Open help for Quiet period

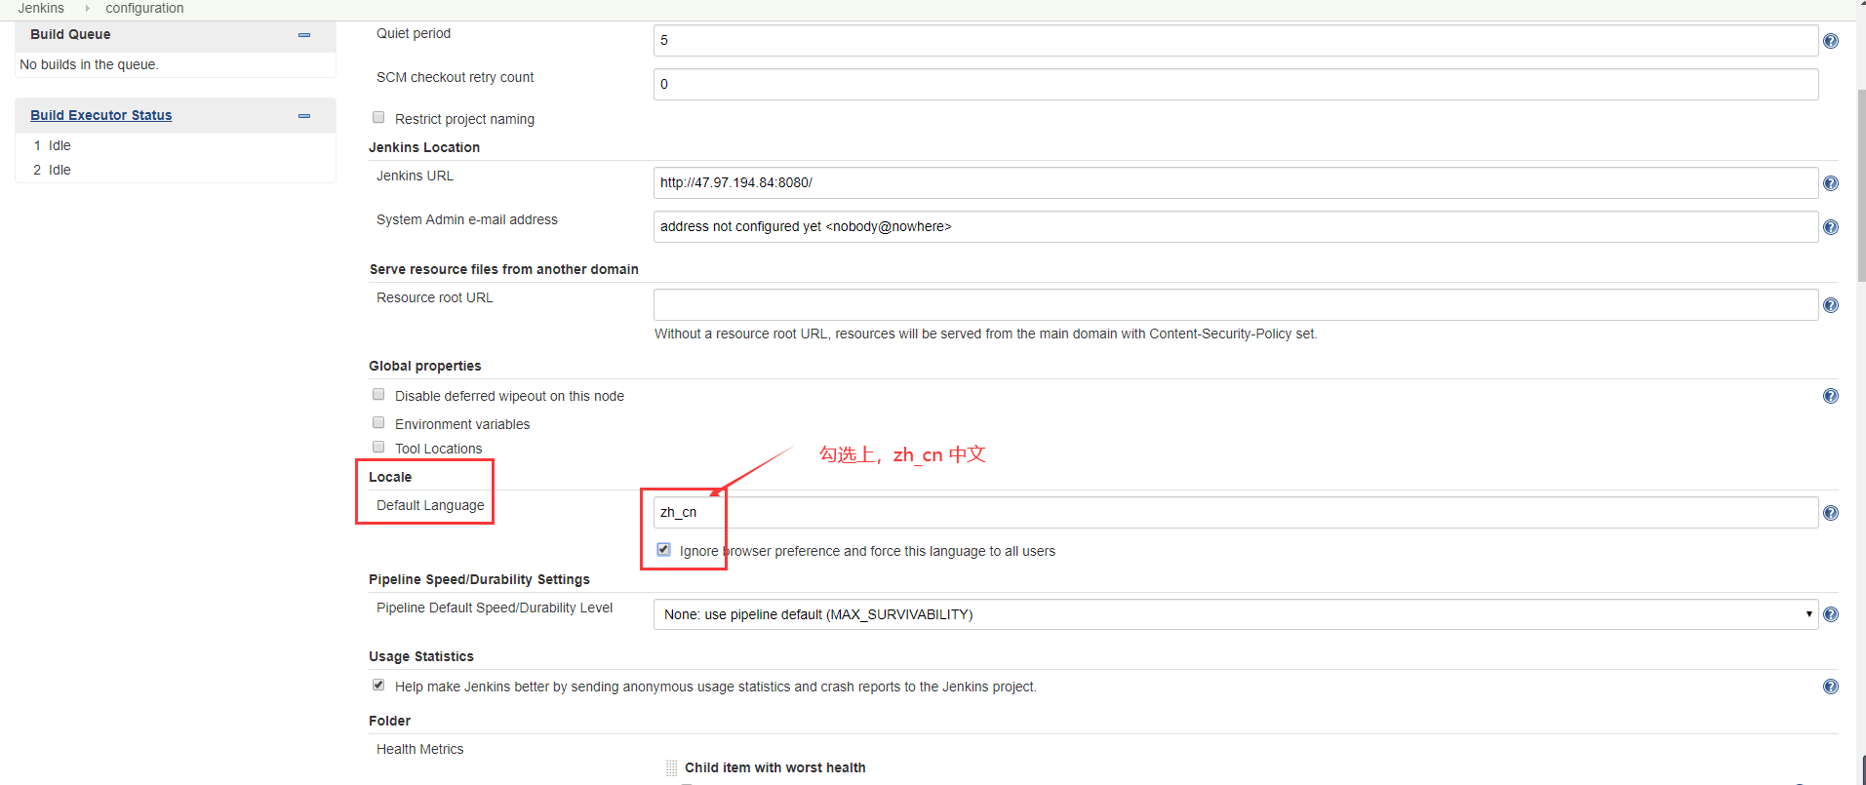click(x=1831, y=41)
